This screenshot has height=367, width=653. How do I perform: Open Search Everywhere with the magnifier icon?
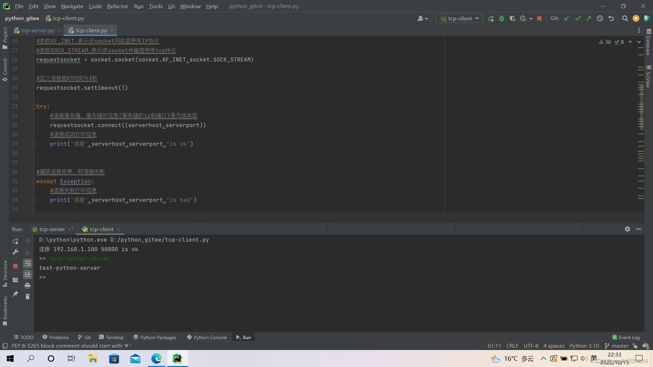coord(625,18)
